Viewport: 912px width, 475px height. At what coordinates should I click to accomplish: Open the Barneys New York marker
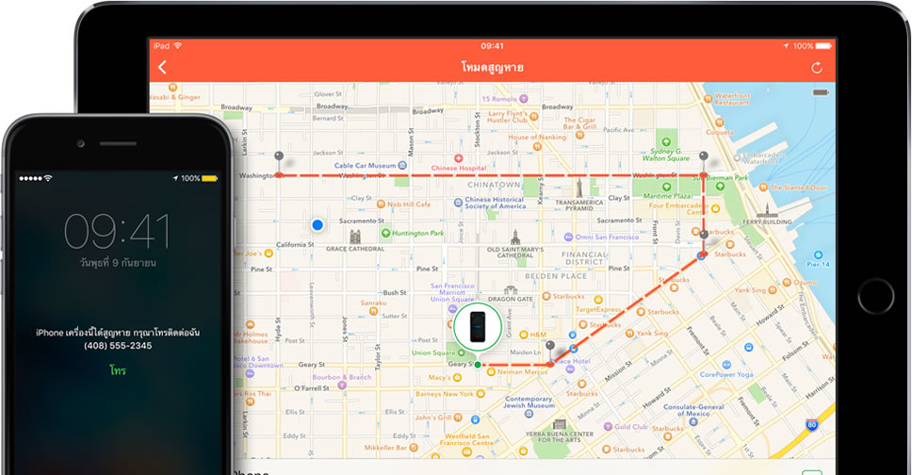point(481,394)
